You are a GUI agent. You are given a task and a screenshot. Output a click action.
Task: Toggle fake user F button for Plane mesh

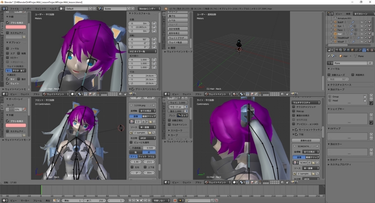tap(370, 63)
